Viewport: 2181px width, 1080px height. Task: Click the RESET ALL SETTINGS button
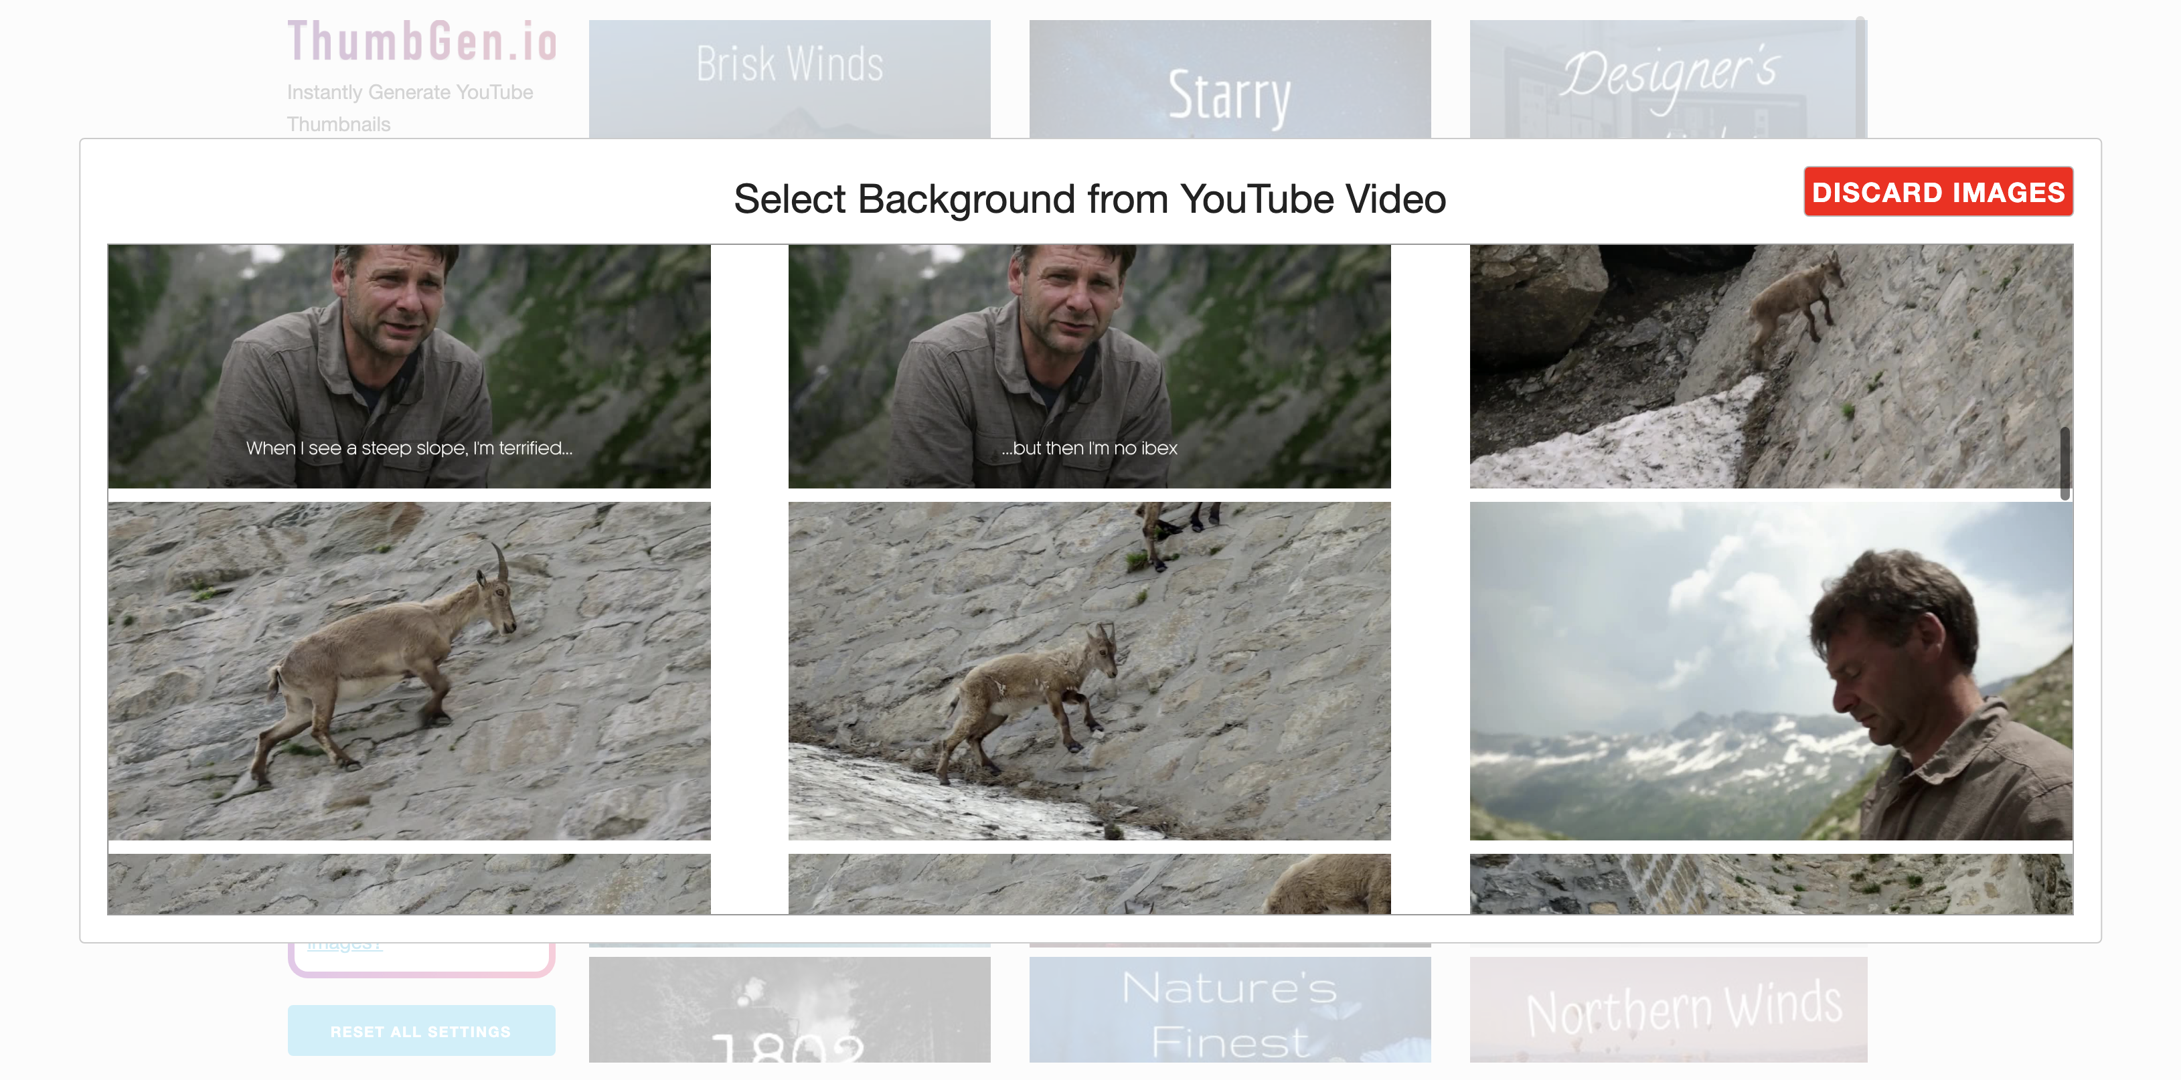(x=421, y=1031)
